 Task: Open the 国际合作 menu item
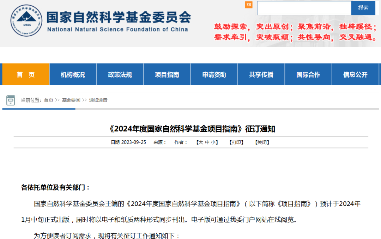(x=308, y=75)
